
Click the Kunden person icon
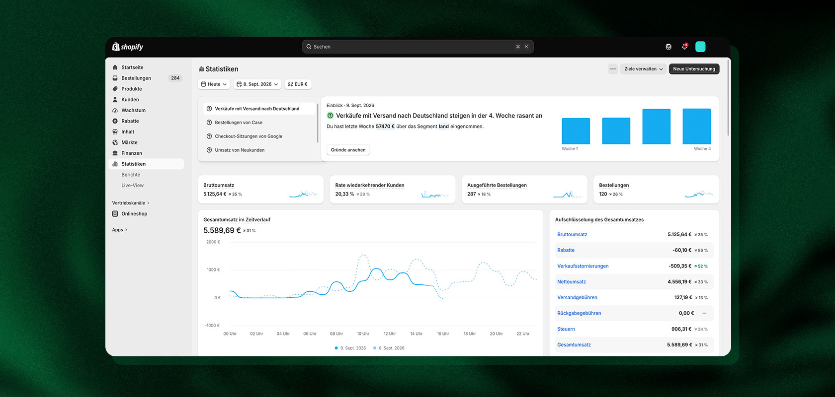click(115, 100)
